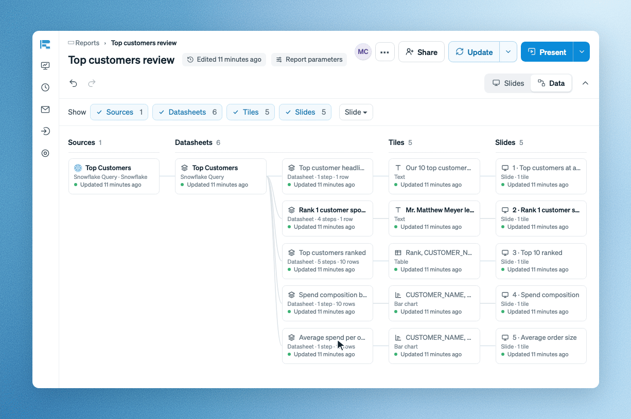Open the Slide dropdown filter
Viewport: 631px width, 419px height.
356,112
